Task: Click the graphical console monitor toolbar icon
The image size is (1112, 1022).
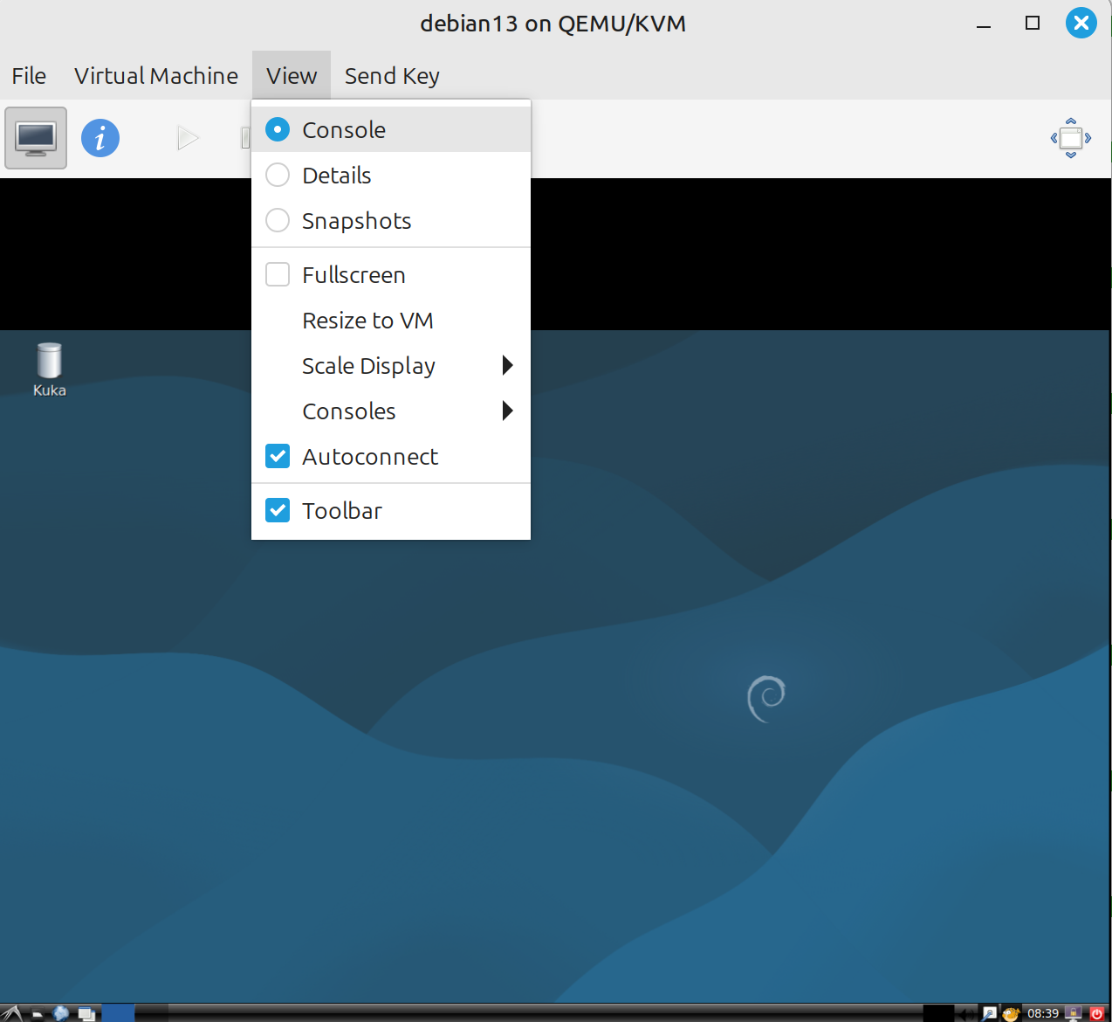Action: click(36, 138)
